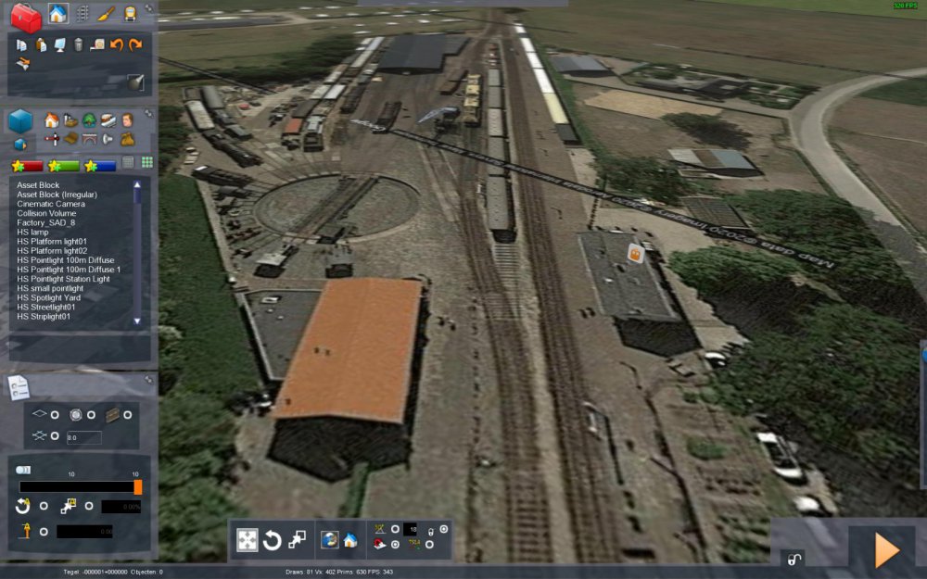This screenshot has height=579, width=927.
Task: Expand the objects panel with corner arrow
Action: [x=149, y=115]
